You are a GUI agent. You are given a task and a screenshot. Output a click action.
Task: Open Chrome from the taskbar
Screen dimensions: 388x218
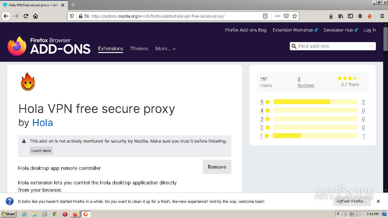click(x=55, y=214)
